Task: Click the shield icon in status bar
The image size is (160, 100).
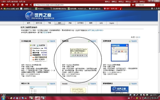Action: click(x=141, y=95)
